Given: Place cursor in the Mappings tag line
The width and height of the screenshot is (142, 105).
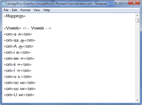Looking at the screenshot, I should coord(15,16).
